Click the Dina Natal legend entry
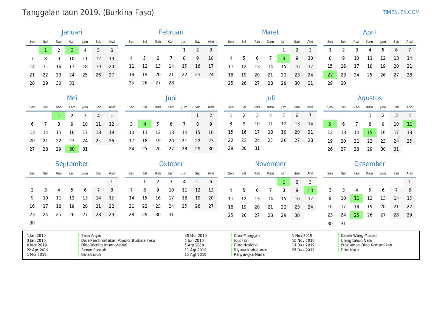This screenshot has width=442, height=313. pyautogui.click(x=350, y=250)
